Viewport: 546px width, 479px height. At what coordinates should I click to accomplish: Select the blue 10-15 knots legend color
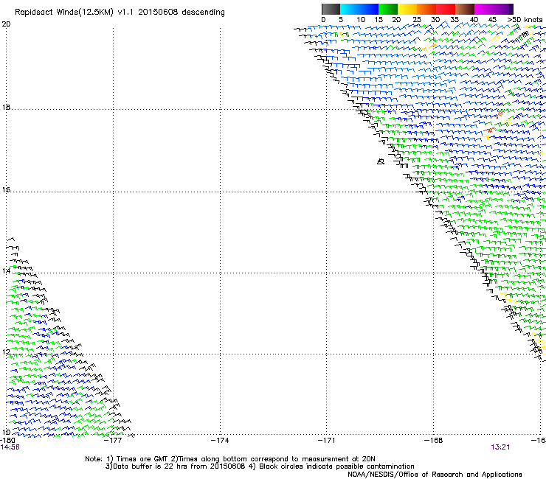(x=368, y=9)
